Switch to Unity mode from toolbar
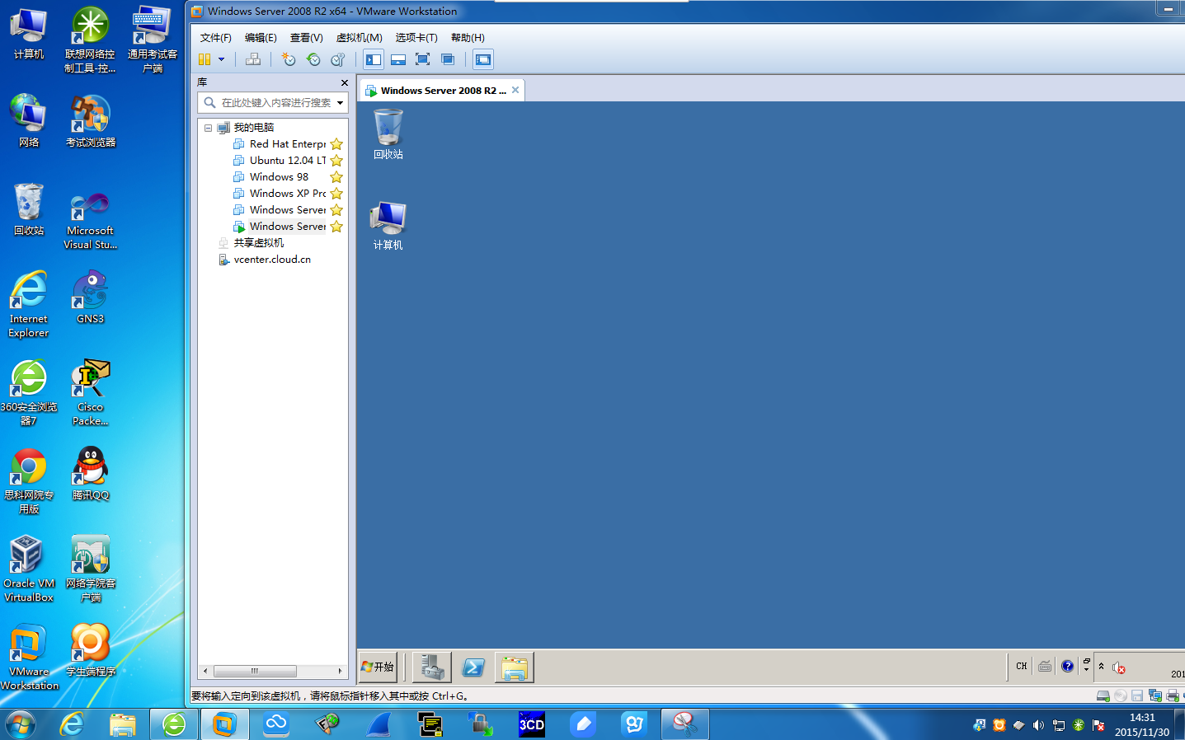Screen dimensions: 1185x740 coord(448,59)
